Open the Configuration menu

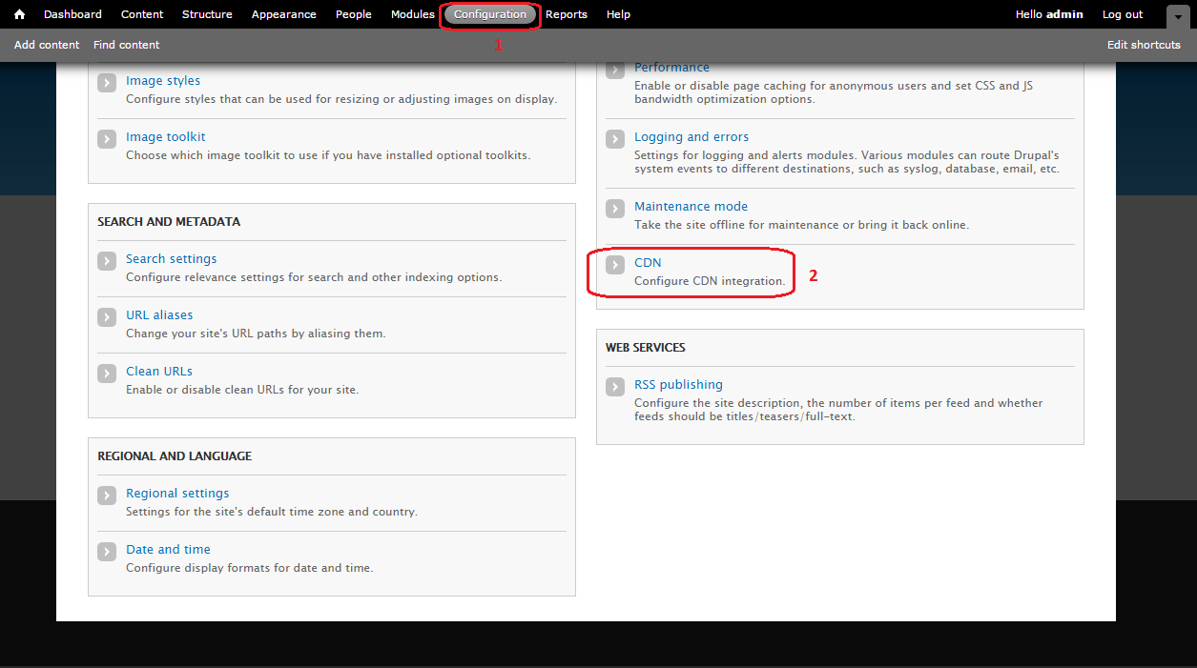[x=490, y=14]
